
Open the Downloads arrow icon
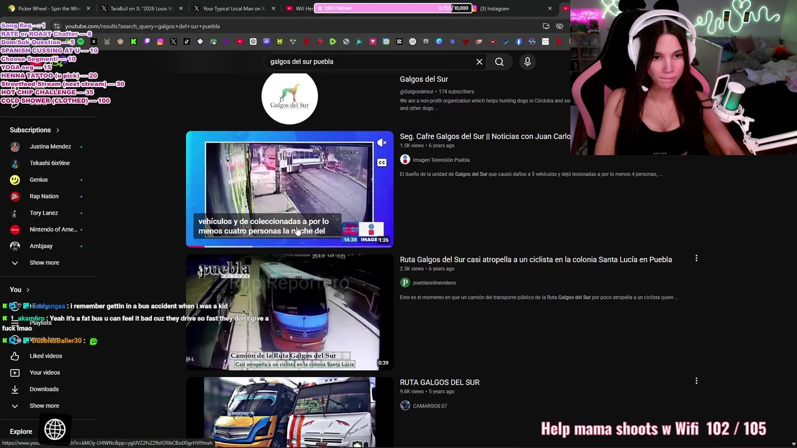[x=15, y=389]
